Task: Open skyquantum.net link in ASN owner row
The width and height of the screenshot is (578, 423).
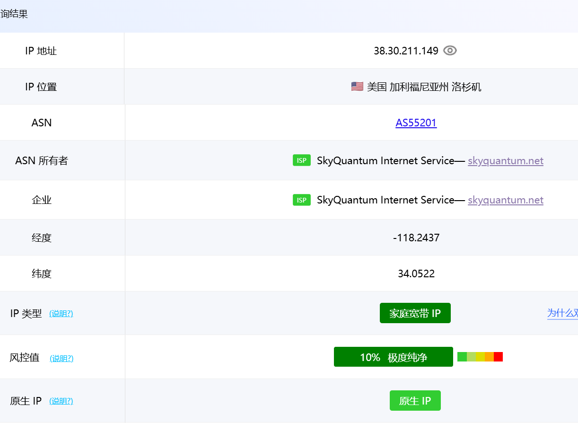Action: pos(506,161)
